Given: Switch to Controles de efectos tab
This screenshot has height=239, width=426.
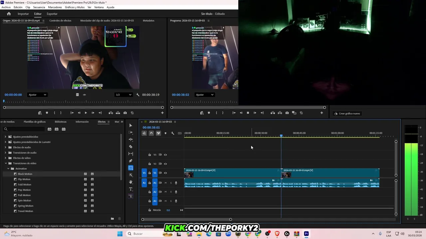Looking at the screenshot, I should 60,21.
